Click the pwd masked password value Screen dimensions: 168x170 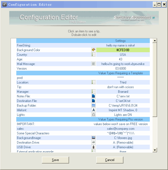point(120,77)
